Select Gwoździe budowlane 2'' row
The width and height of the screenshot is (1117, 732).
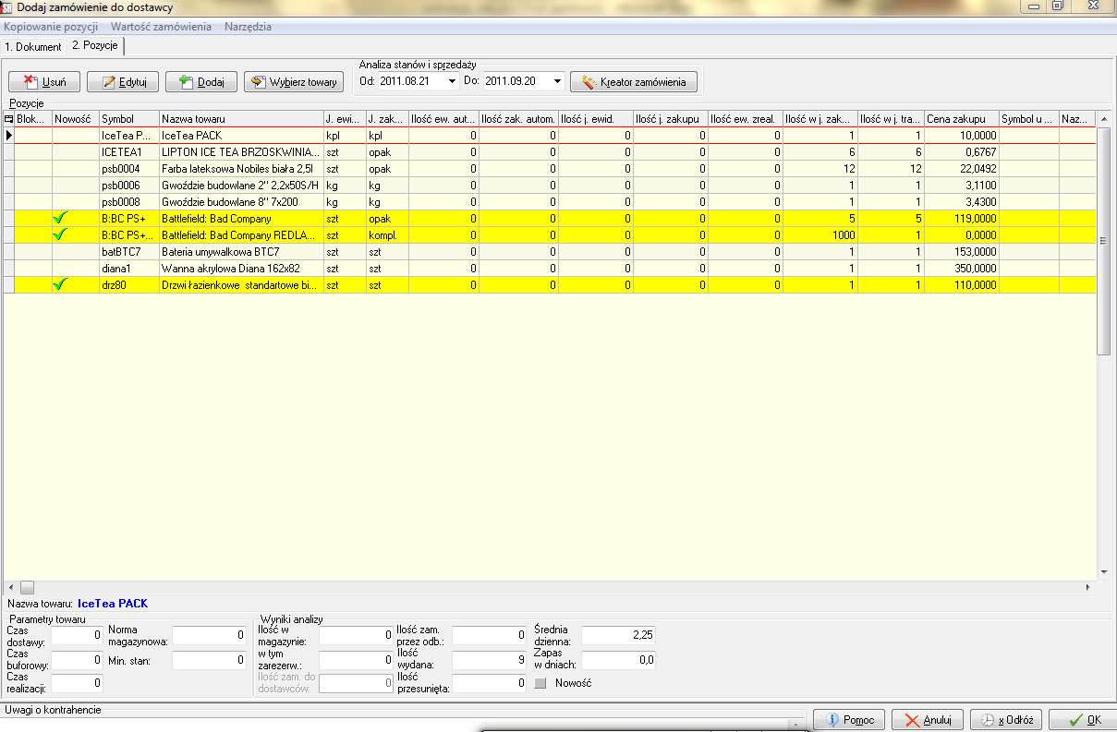549,186
